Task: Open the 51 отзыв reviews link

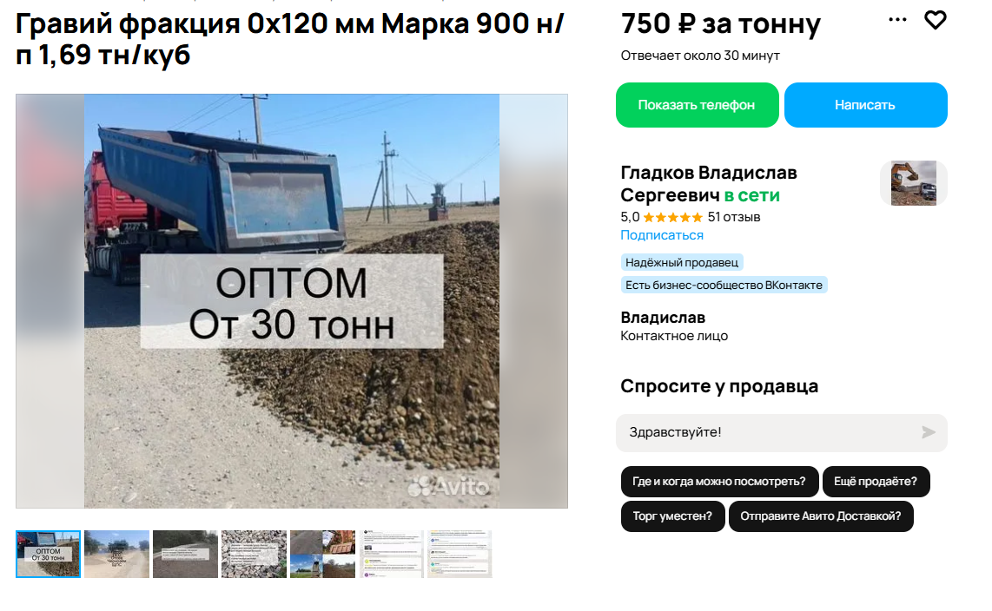Action: tap(734, 217)
